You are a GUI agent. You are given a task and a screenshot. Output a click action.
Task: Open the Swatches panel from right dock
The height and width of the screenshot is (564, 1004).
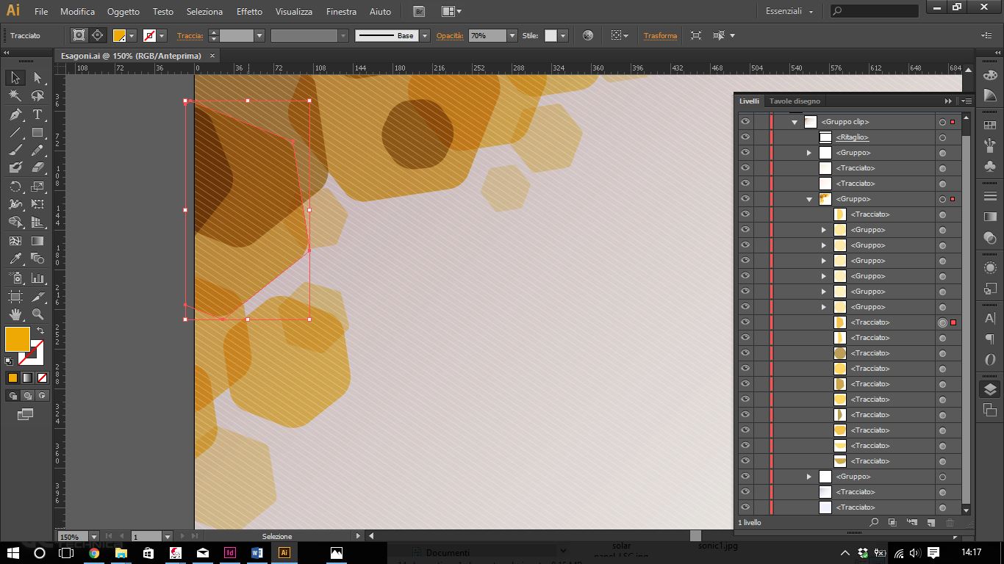(x=990, y=126)
